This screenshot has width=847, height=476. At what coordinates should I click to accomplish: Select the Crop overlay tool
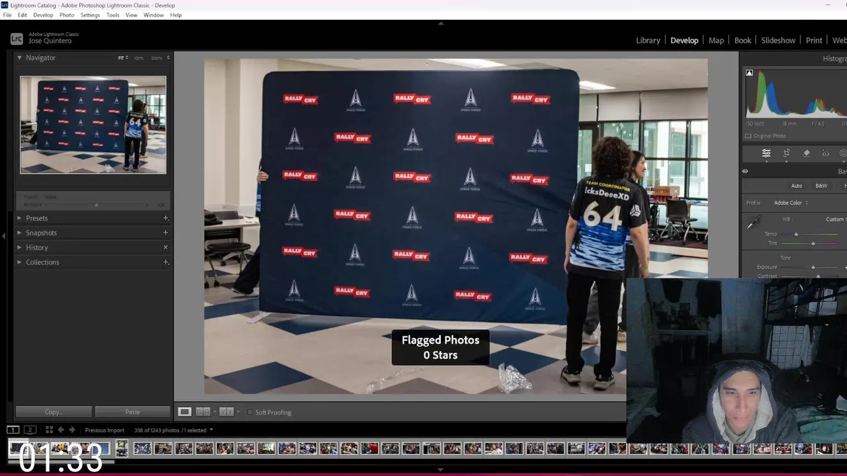click(786, 153)
